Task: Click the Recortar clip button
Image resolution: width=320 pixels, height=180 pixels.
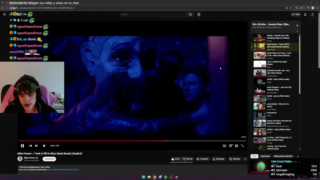Action: tap(235, 159)
